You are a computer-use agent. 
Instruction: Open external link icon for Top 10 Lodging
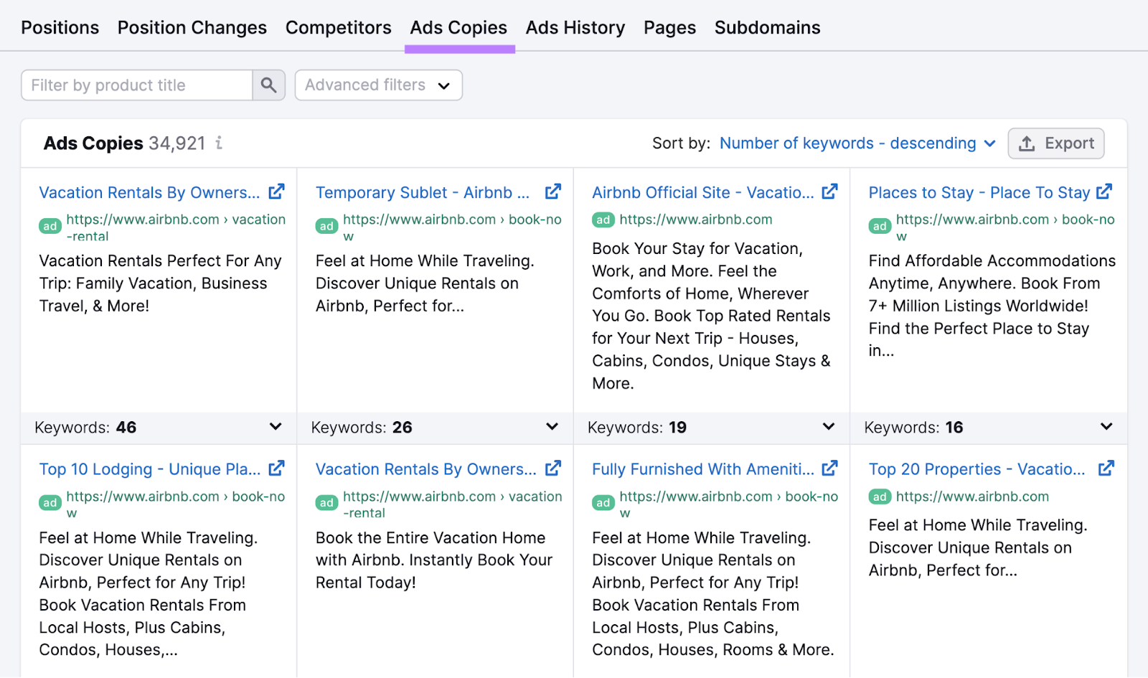[x=276, y=469]
